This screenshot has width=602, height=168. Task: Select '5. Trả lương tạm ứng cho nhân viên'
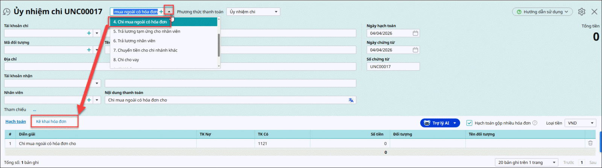point(147,31)
